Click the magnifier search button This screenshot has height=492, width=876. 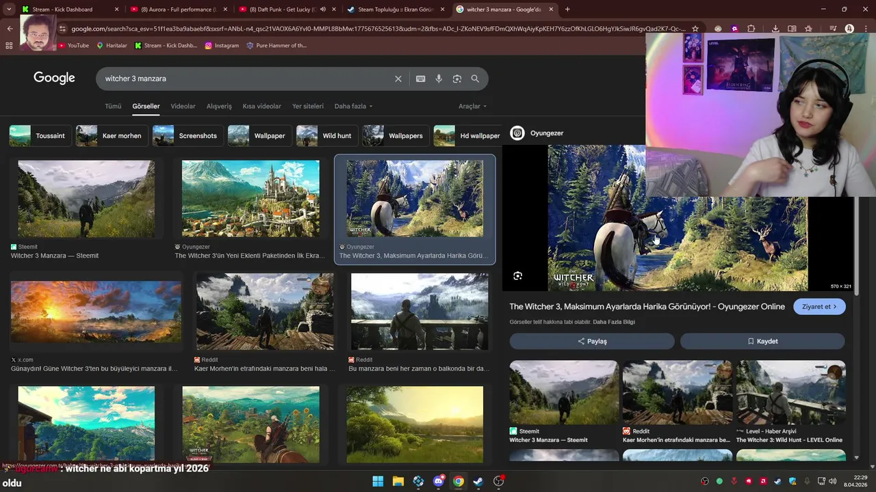pyautogui.click(x=475, y=79)
